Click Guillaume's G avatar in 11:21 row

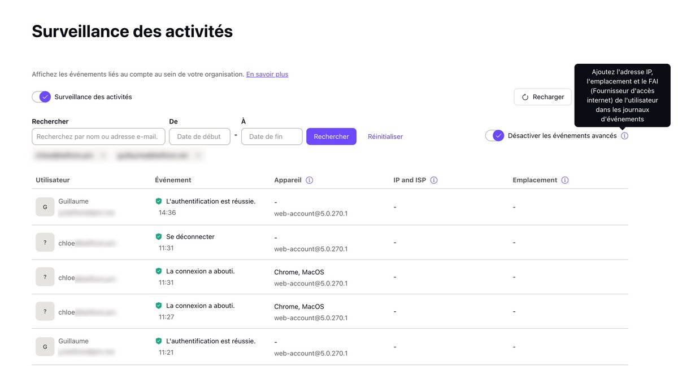(45, 347)
